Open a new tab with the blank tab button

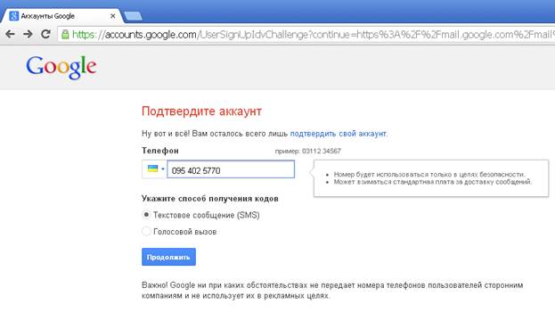(x=133, y=16)
